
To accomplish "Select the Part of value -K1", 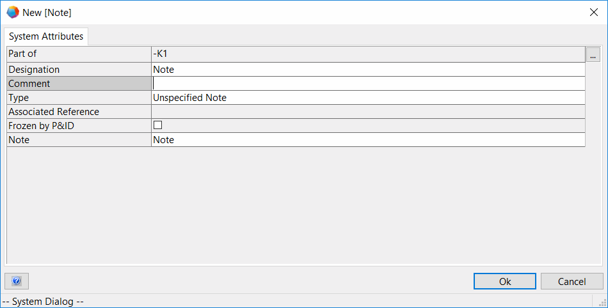I will click(368, 54).
